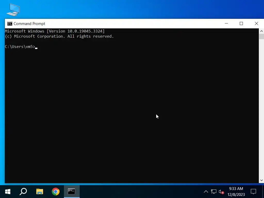Open taskbar Search
This screenshot has height=198, width=264.
point(23,192)
